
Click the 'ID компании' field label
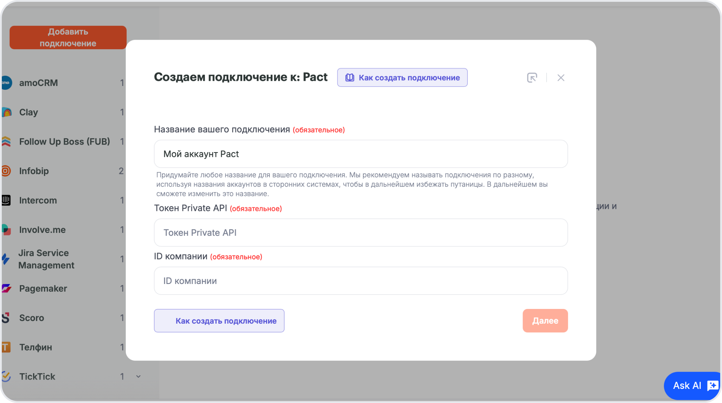click(180, 256)
